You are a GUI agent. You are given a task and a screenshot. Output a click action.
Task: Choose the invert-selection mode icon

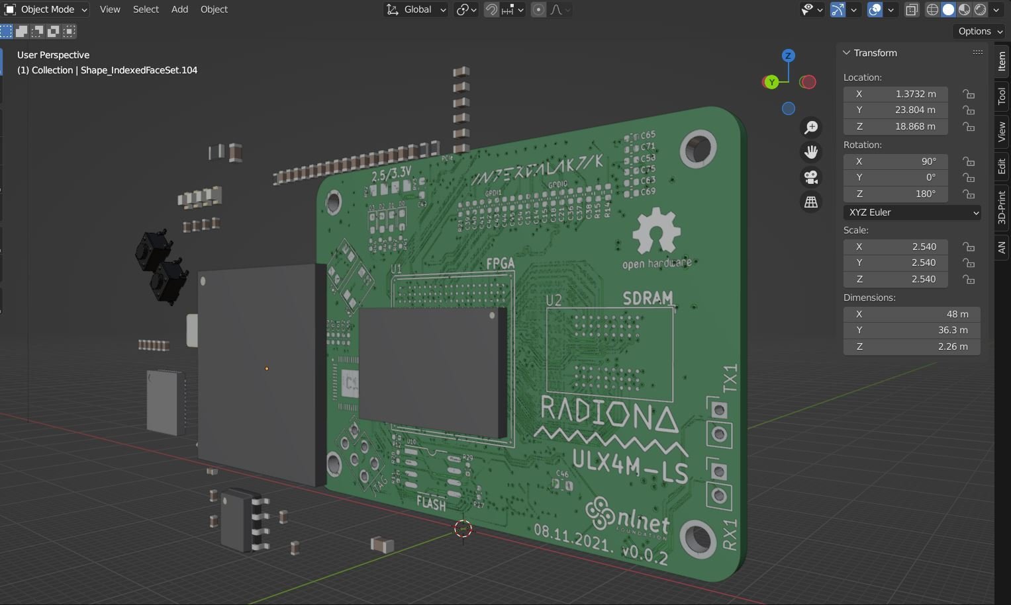54,31
